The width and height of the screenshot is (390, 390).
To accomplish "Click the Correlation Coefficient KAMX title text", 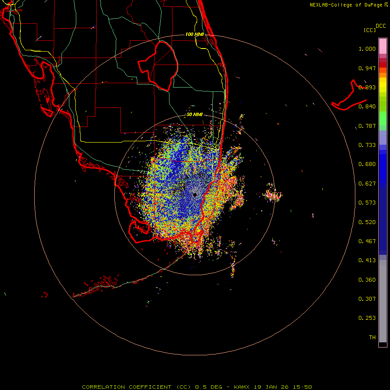I will tap(197, 387).
